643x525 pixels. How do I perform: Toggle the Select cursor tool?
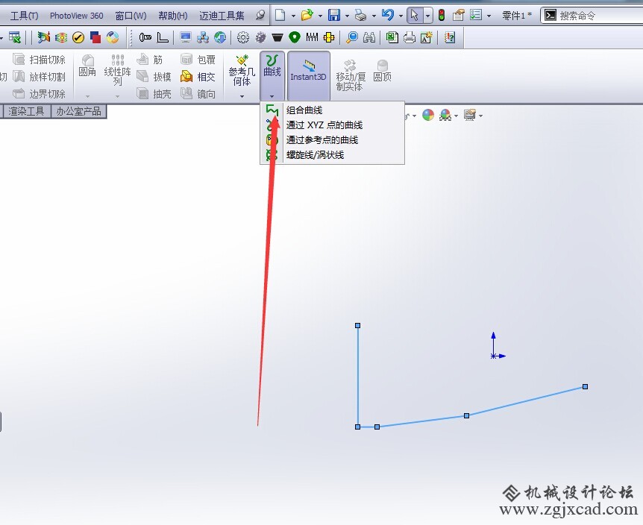[415, 16]
